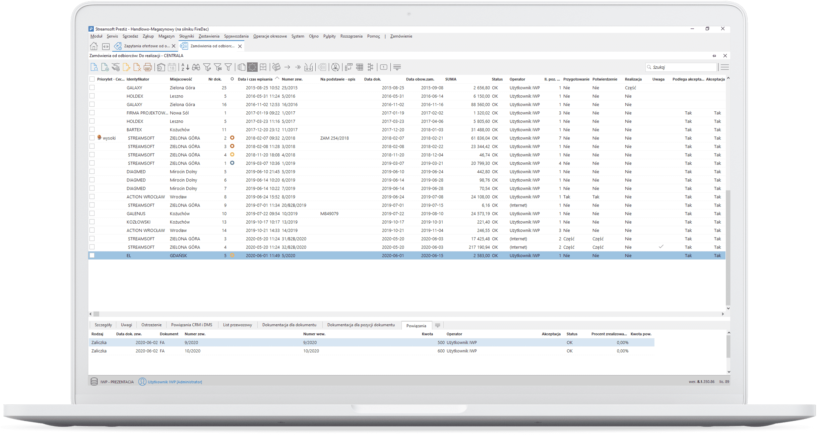Click the printer icon
821x447 pixels.
point(148,67)
